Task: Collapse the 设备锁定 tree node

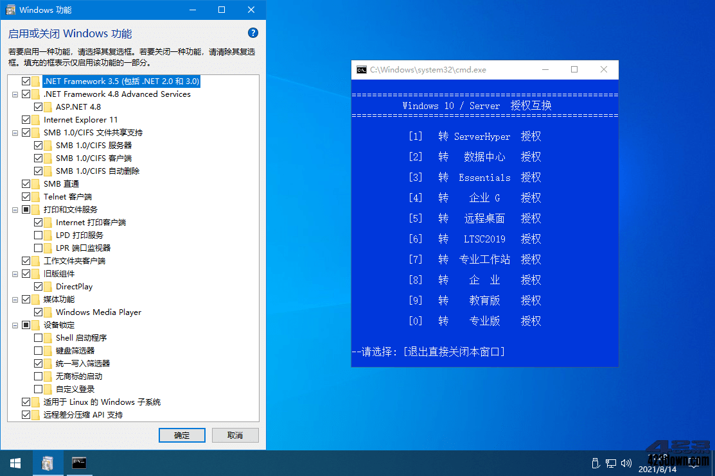Action: point(14,325)
